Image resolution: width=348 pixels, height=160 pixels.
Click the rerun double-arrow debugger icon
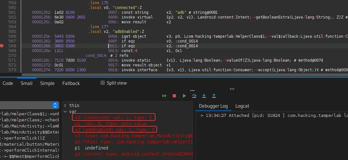tap(164, 96)
